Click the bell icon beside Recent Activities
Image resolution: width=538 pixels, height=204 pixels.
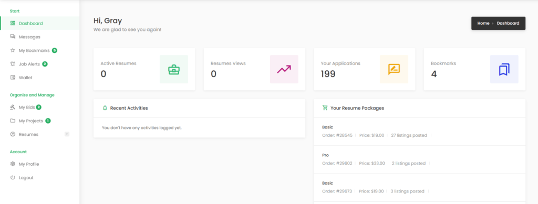point(105,108)
